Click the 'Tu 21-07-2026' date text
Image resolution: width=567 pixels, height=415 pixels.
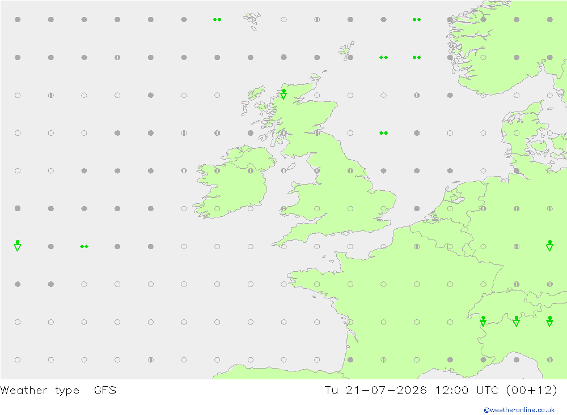click(376, 391)
